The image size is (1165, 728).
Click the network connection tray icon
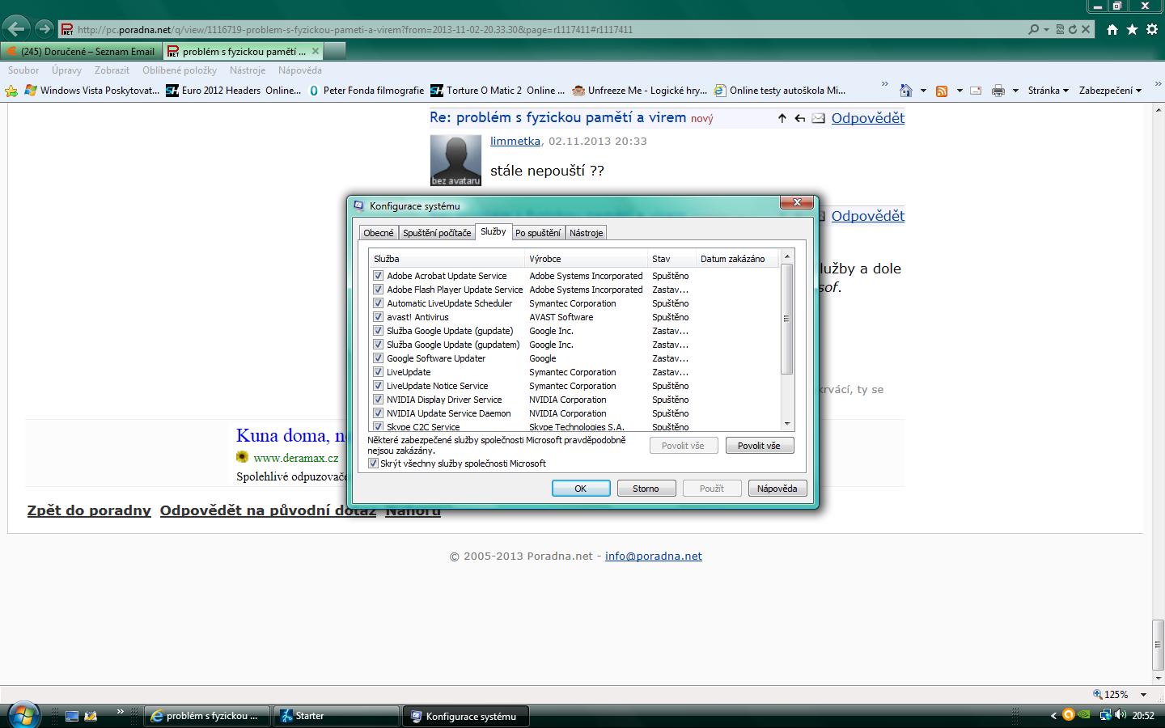pyautogui.click(x=1105, y=715)
